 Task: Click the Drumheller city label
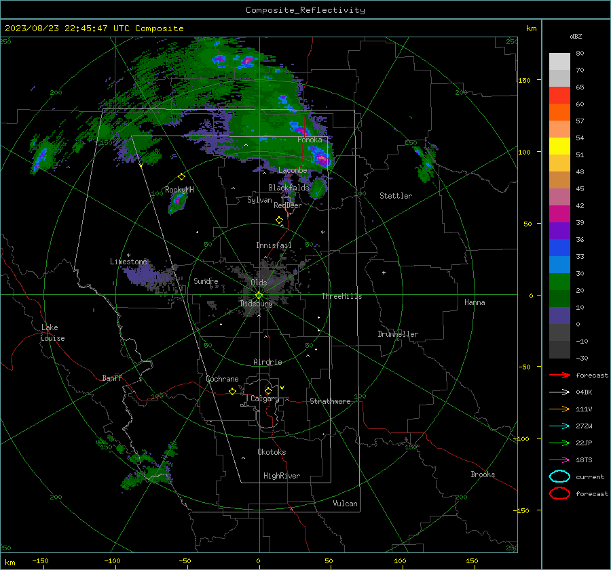click(398, 334)
